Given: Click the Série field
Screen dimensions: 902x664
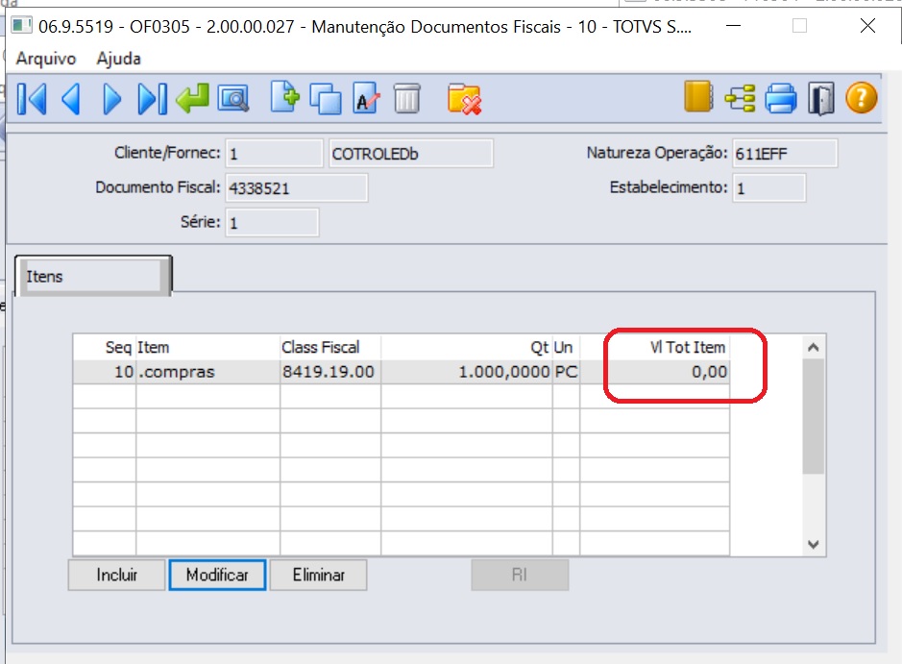Looking at the screenshot, I should tap(272, 223).
